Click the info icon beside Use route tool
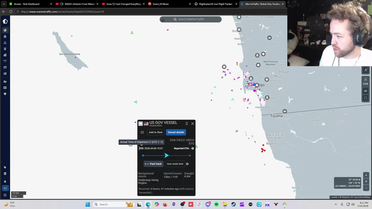 (x=187, y=164)
